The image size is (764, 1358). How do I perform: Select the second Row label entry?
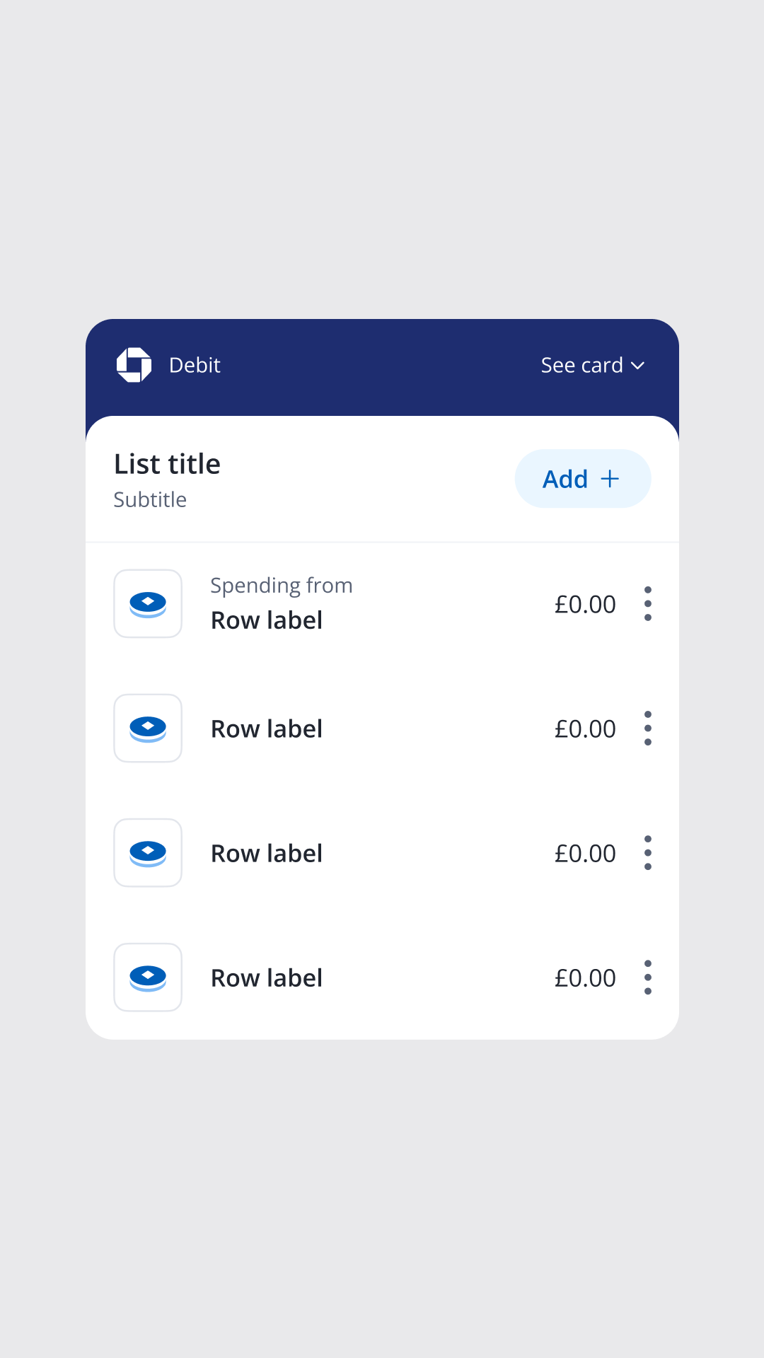(x=267, y=729)
